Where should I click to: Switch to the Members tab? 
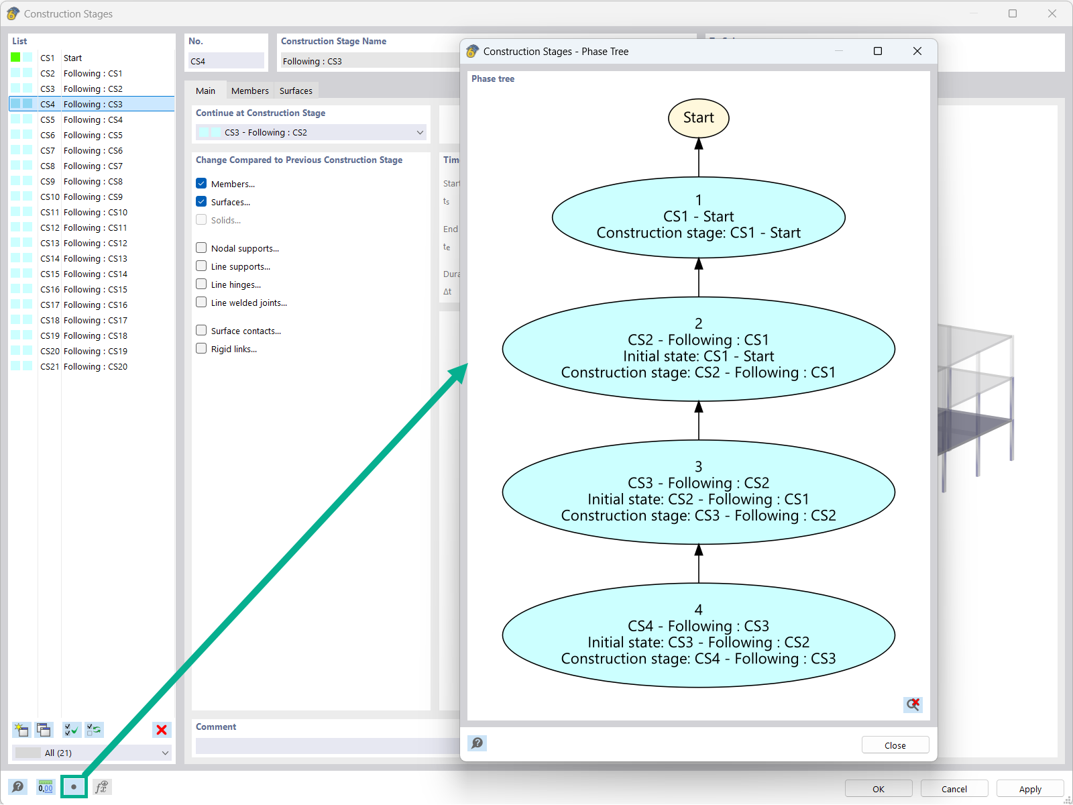tap(249, 90)
